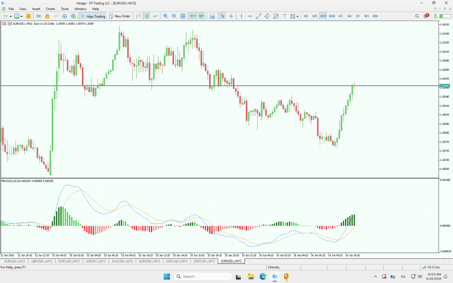453x283 pixels.
Task: Switch timeframe to H1
Action: pos(340,16)
